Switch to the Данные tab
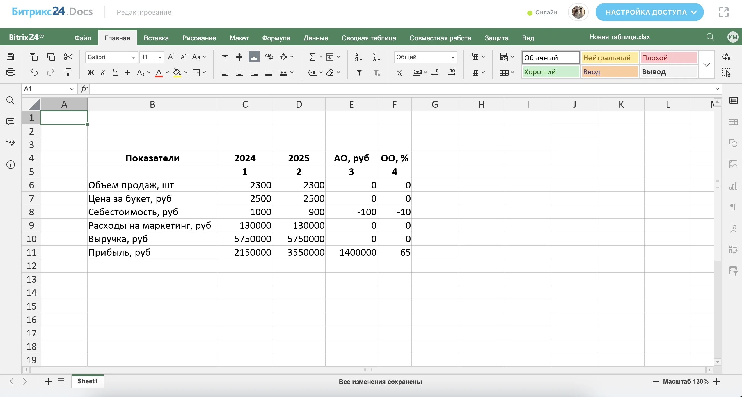 pos(316,38)
